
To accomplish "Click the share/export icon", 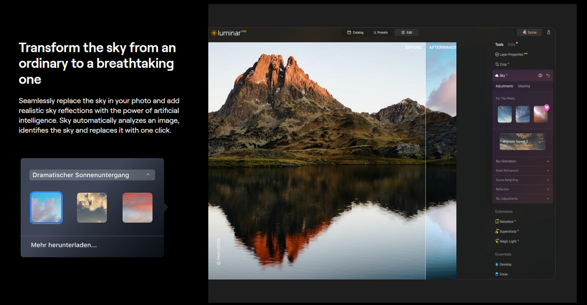I will (549, 33).
